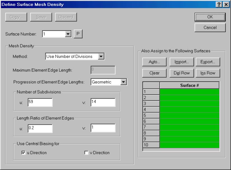The image size is (231, 170).
Task: Enable the v Direction central biasing checkbox
Action: (86, 153)
